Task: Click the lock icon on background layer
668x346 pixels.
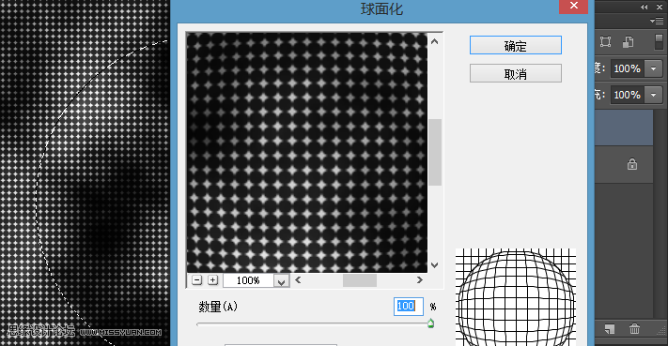Action: (632, 164)
